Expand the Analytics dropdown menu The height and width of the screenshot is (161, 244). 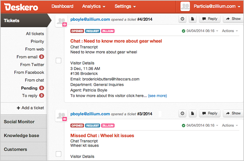(x=94, y=6)
